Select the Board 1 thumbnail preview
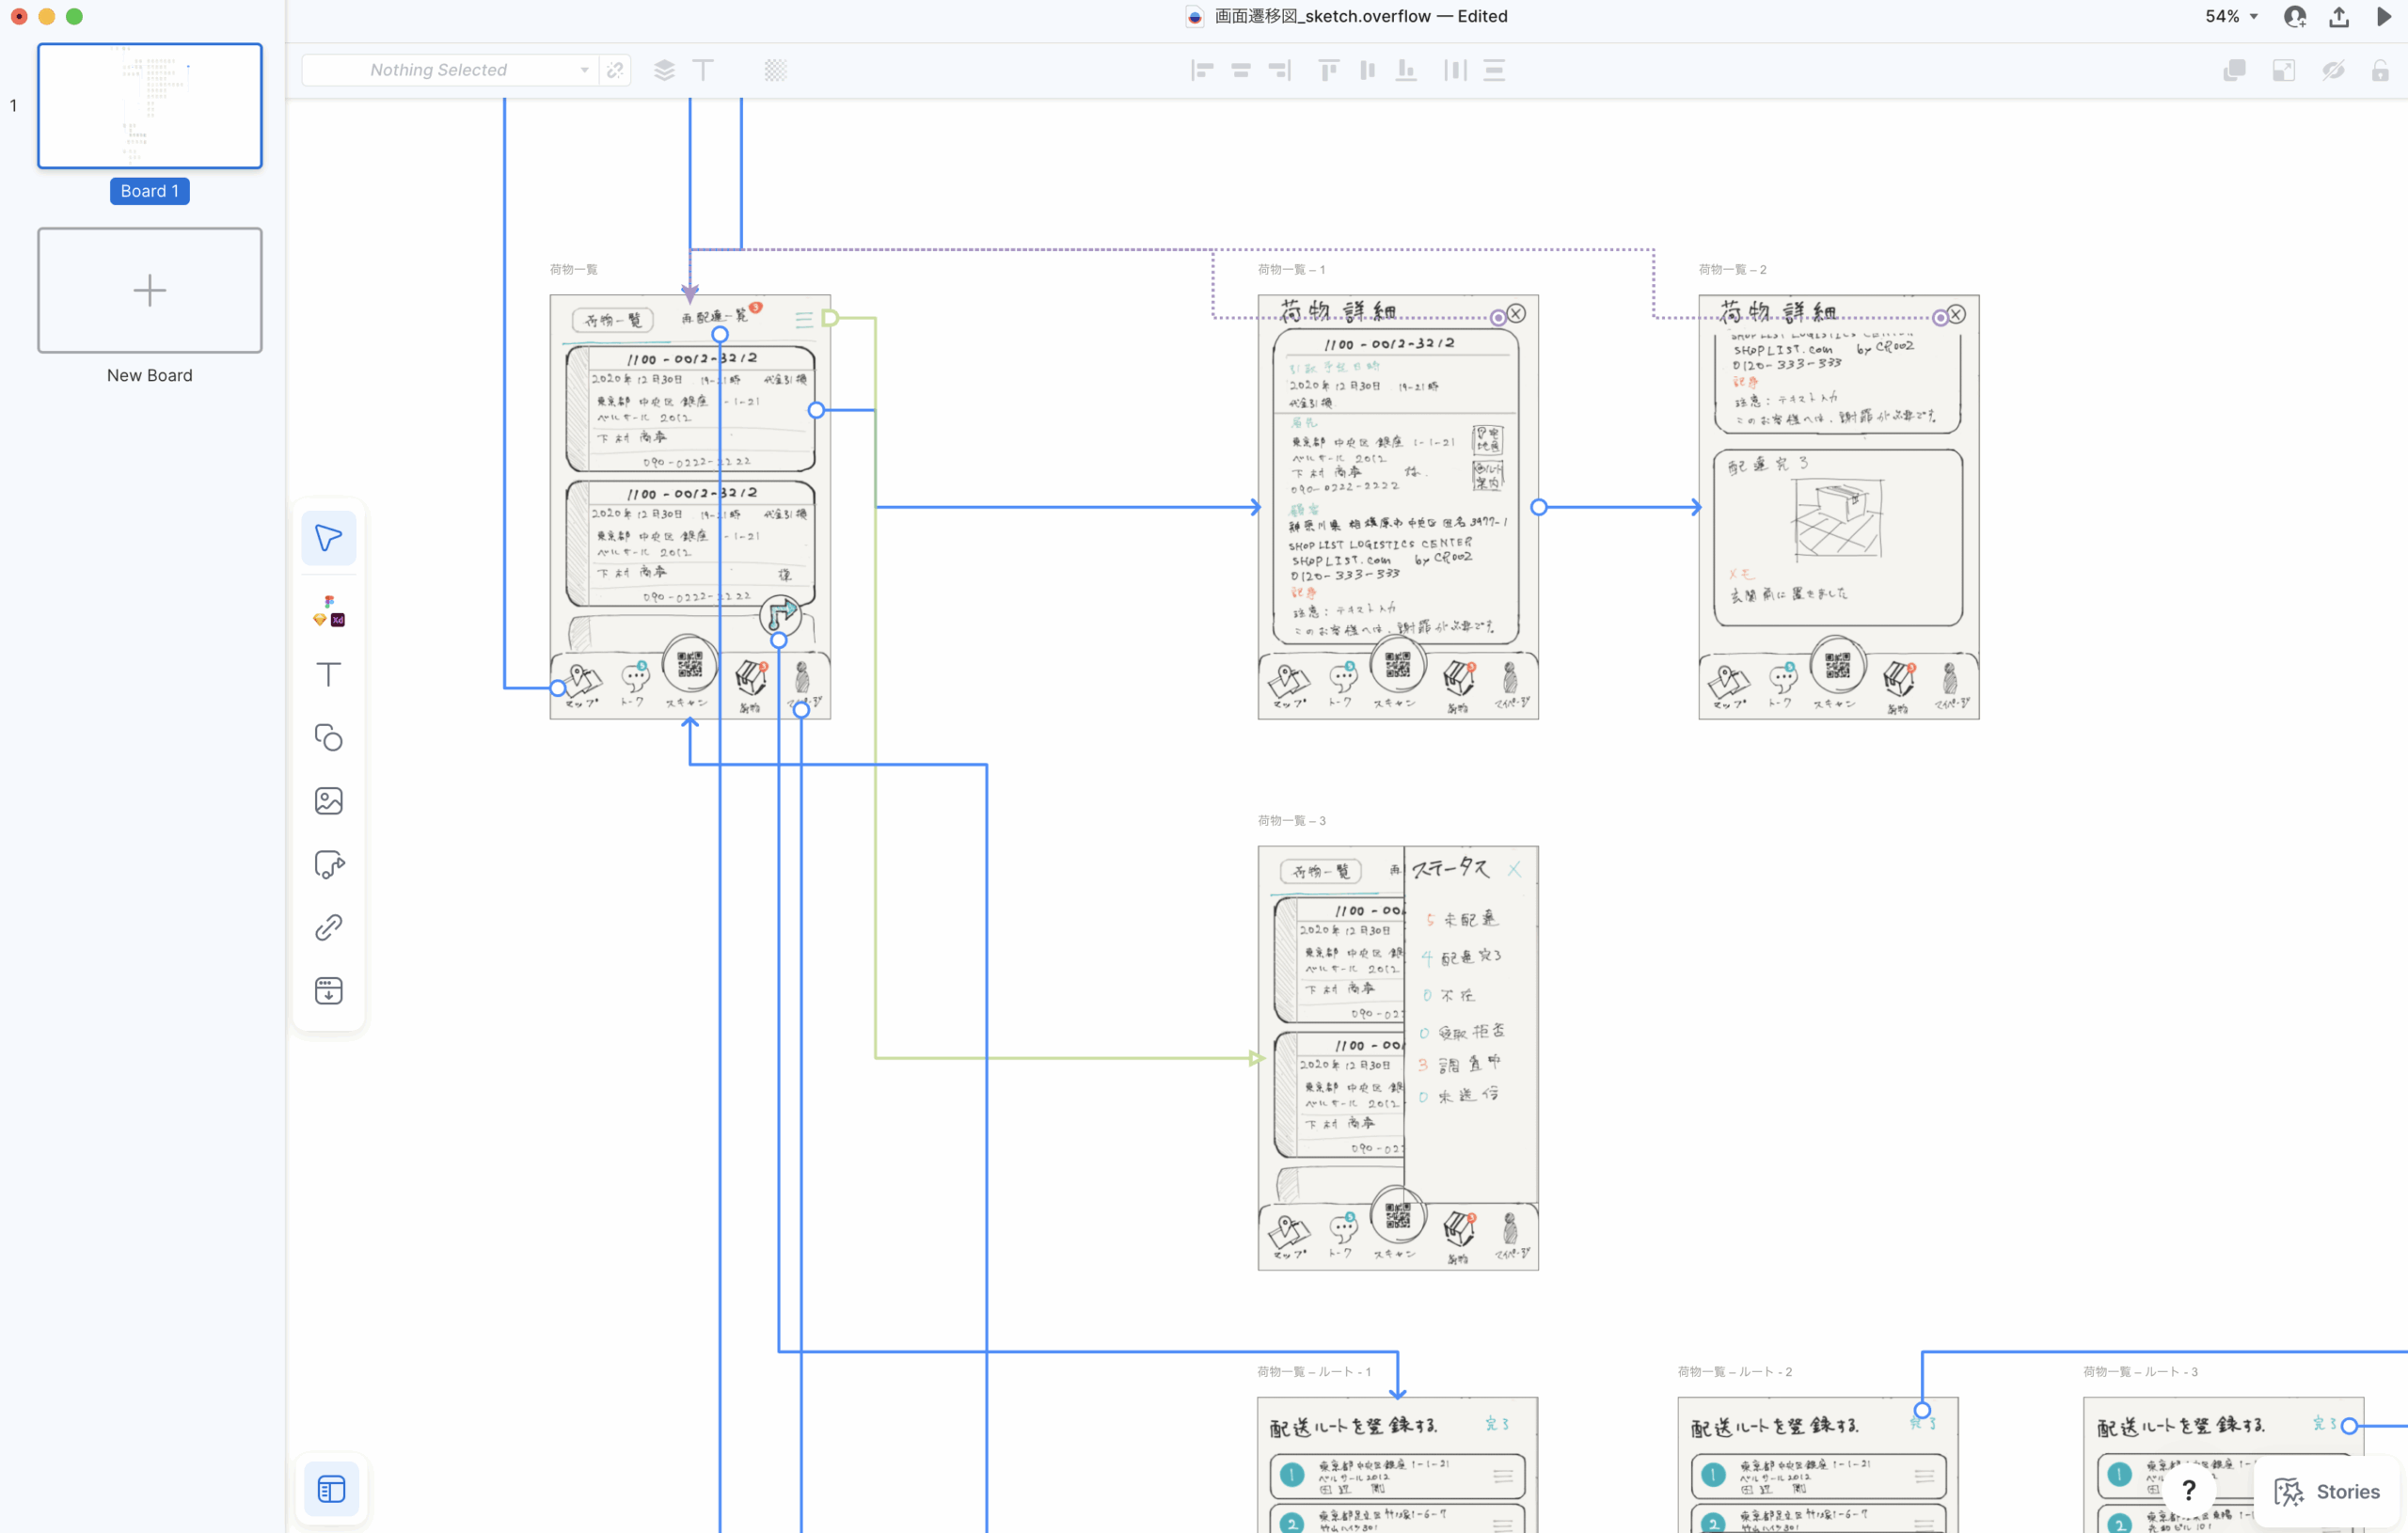Screen dimensions: 2408x1533 149,106
